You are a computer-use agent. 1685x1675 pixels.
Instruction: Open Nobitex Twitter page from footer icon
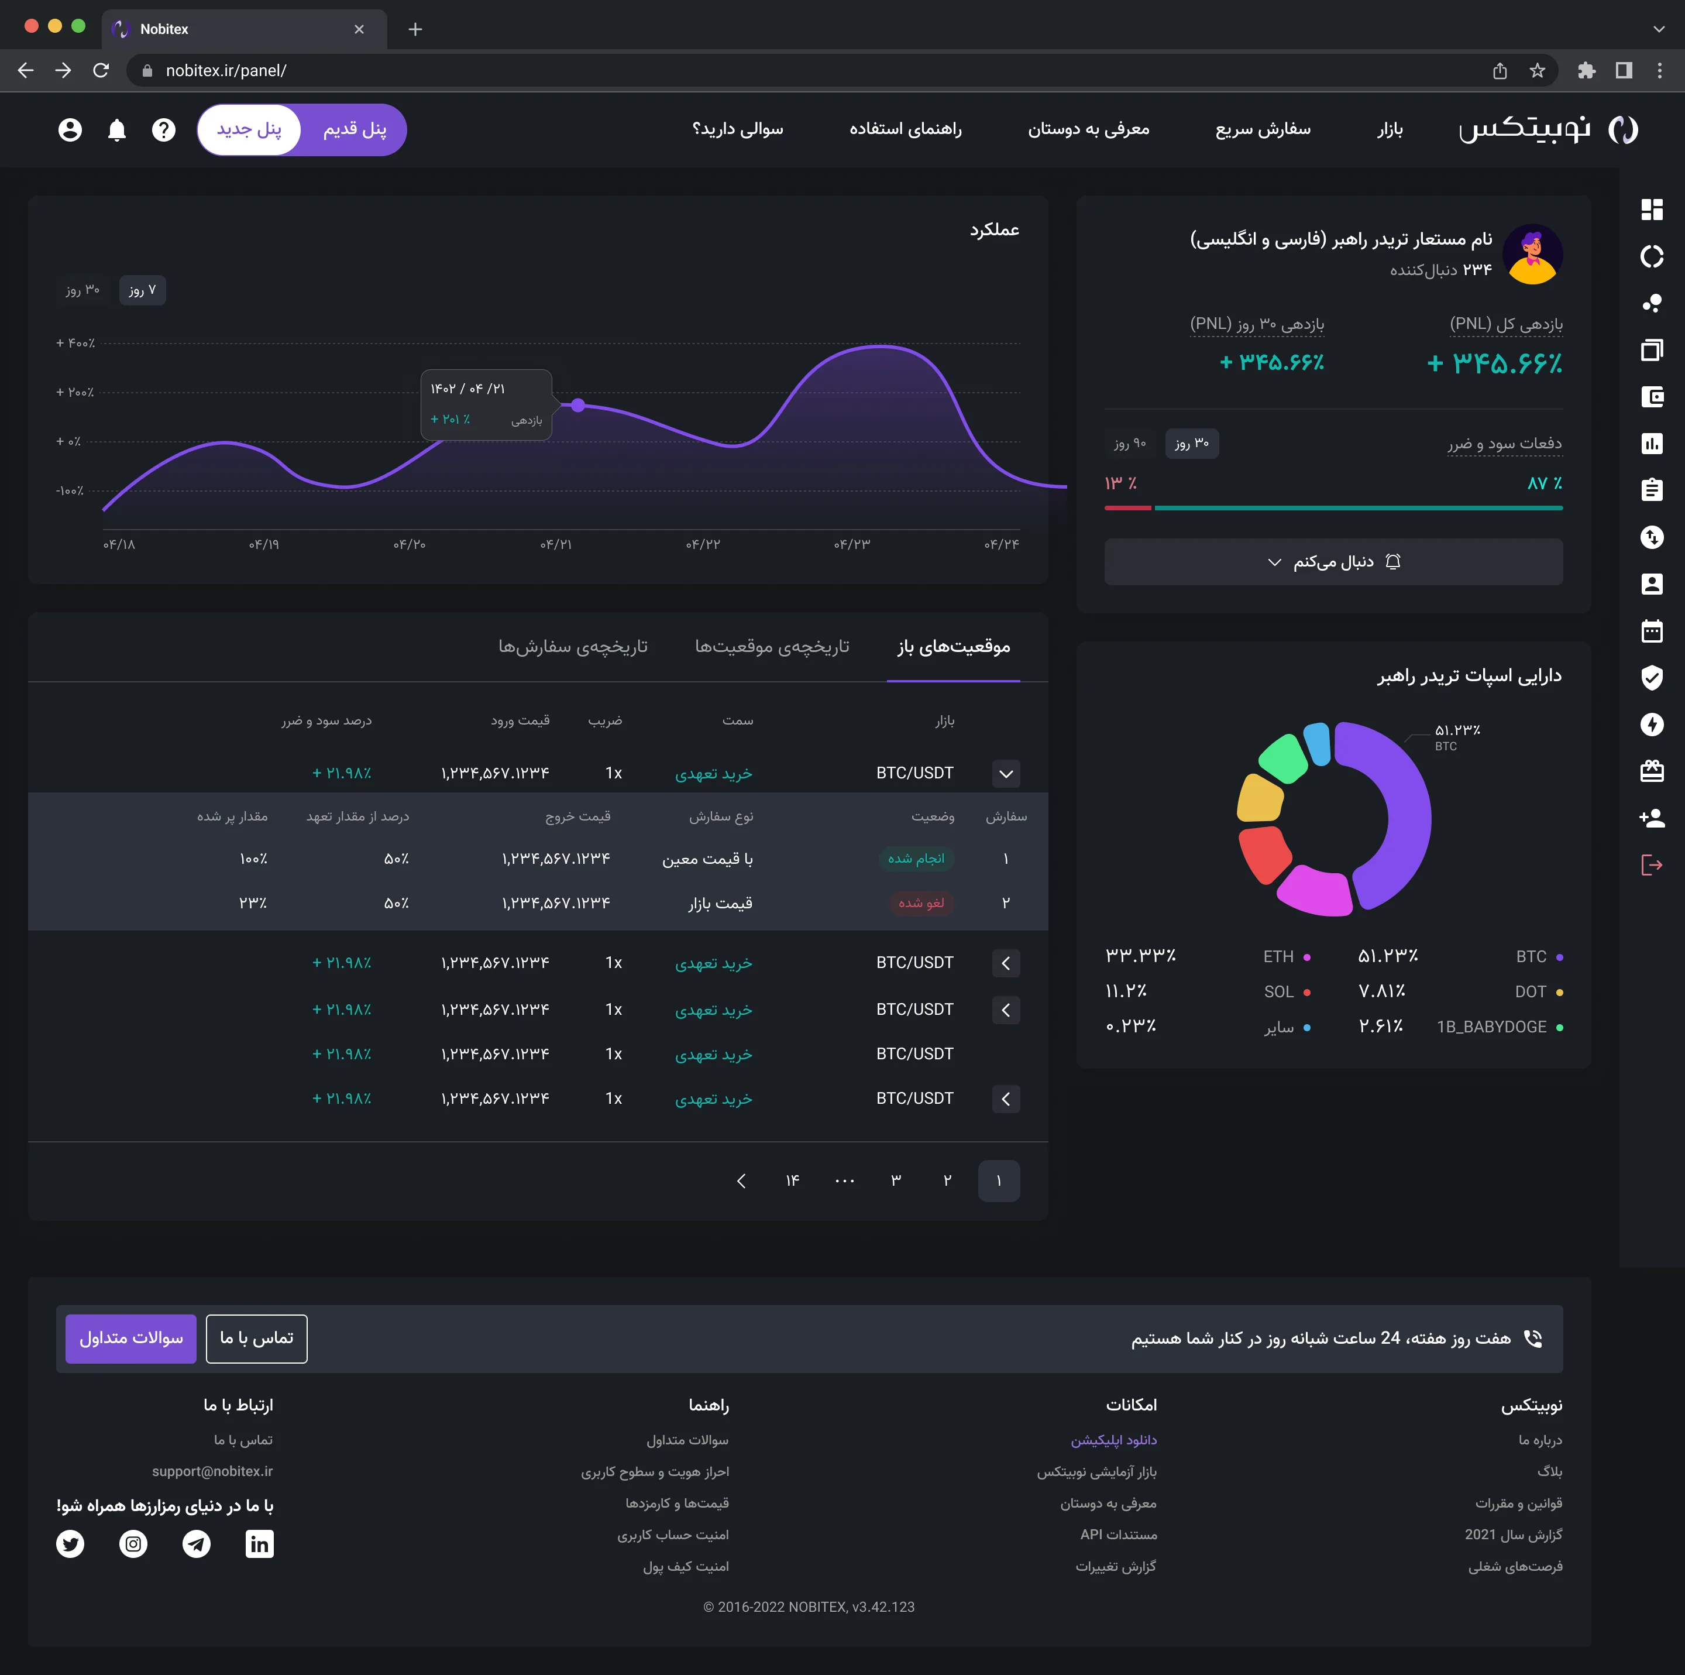70,1543
